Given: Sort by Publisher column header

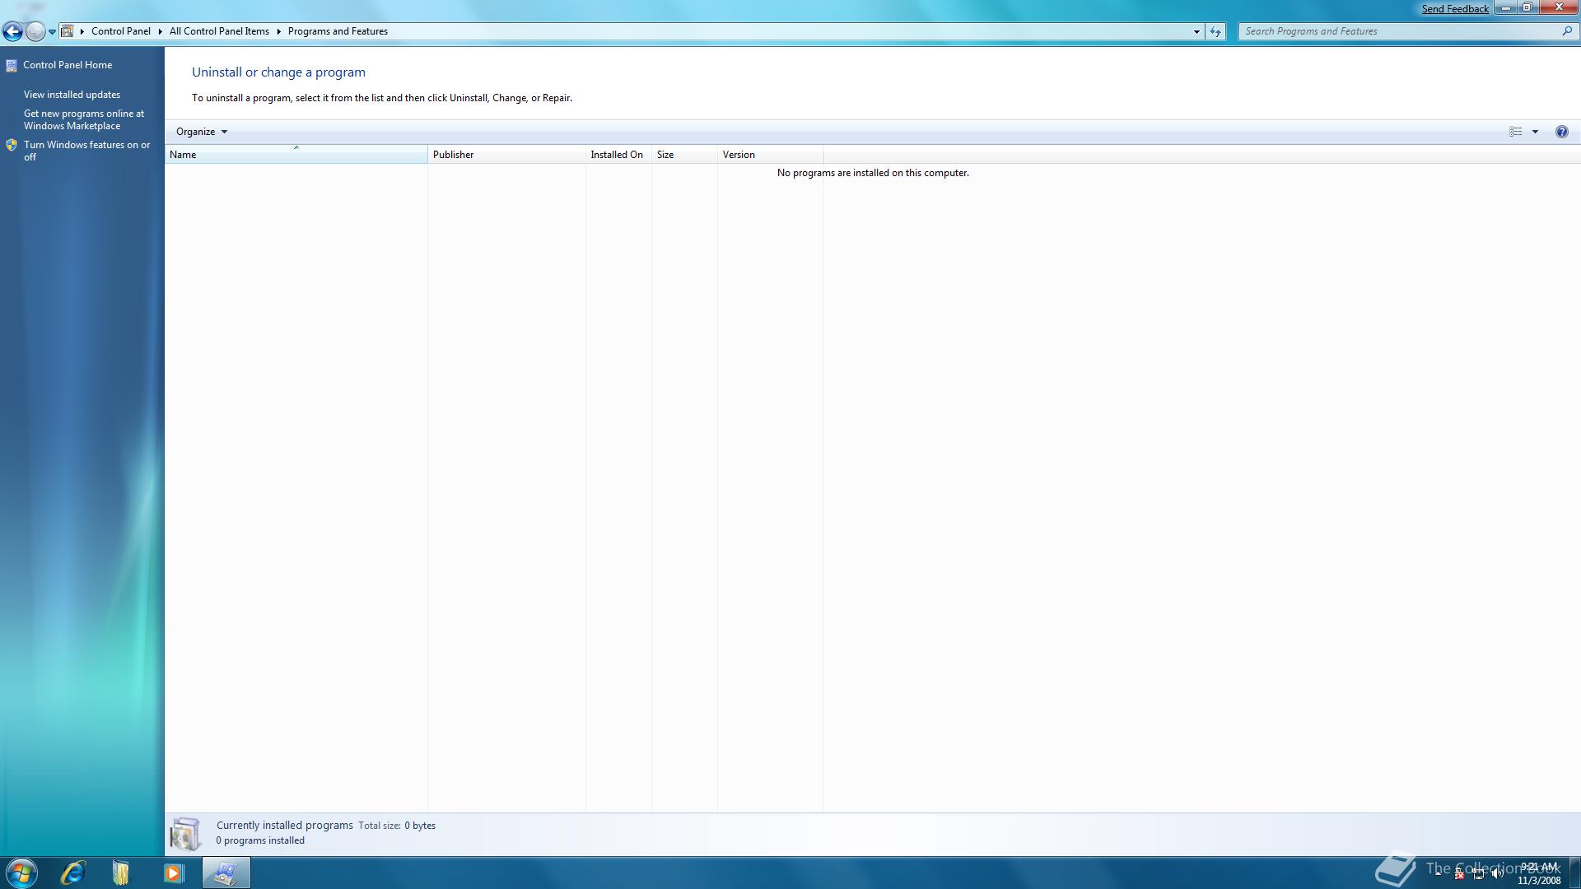Looking at the screenshot, I should 506,155.
